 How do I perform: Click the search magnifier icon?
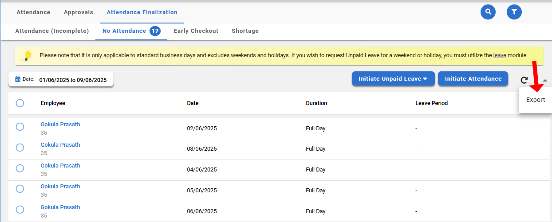tap(488, 12)
